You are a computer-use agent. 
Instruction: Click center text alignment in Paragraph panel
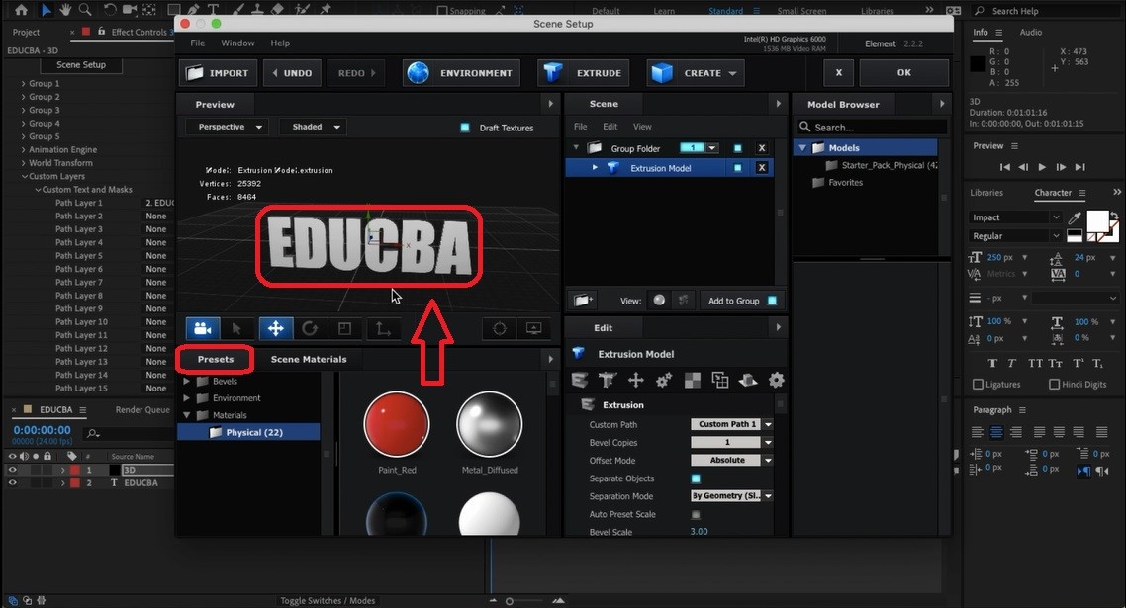click(x=996, y=432)
